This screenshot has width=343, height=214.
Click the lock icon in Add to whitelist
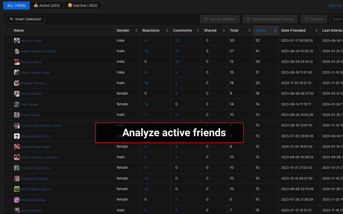205,19
